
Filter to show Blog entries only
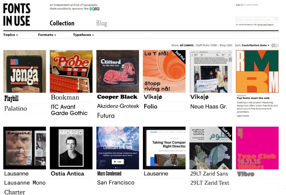tap(225, 45)
